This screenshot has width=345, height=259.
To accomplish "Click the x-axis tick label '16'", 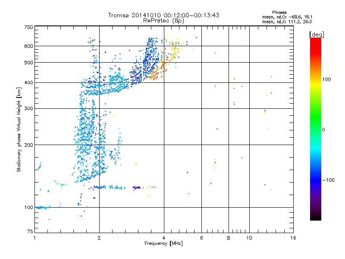I will (293, 238).
